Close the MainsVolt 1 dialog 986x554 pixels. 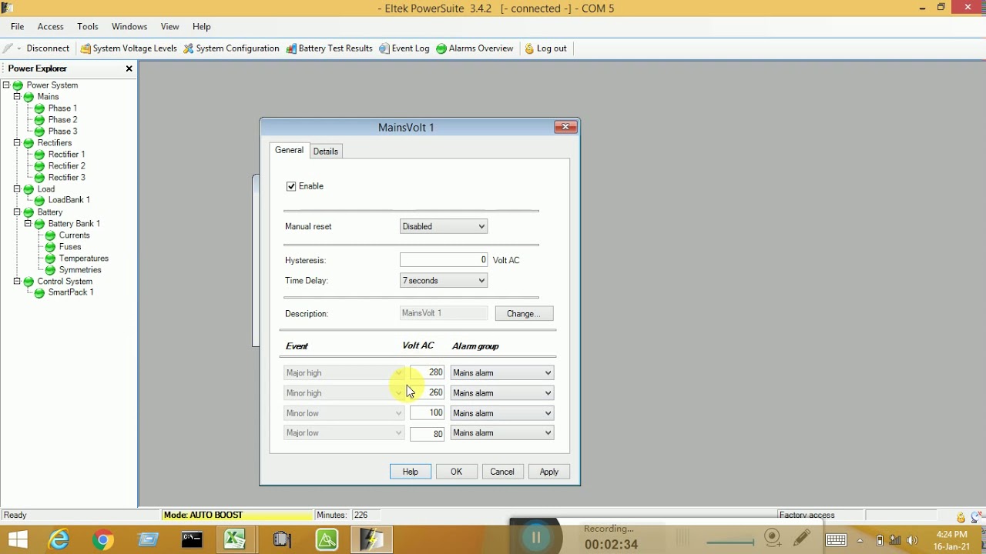565,127
